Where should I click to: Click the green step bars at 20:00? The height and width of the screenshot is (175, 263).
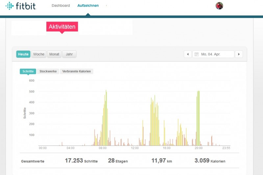(198, 118)
